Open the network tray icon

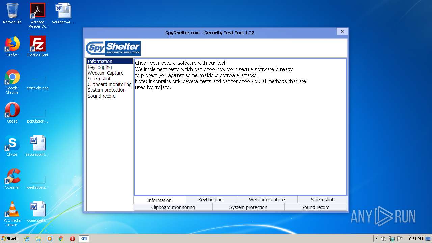point(392,239)
